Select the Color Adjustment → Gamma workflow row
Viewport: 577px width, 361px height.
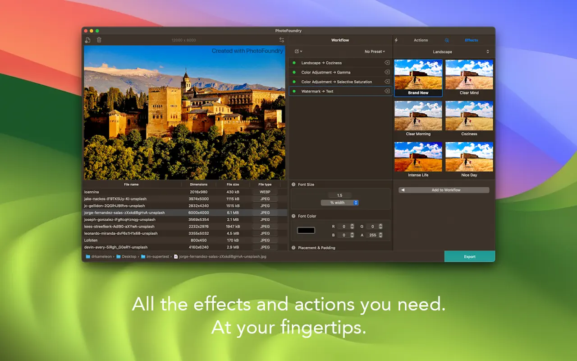click(340, 72)
